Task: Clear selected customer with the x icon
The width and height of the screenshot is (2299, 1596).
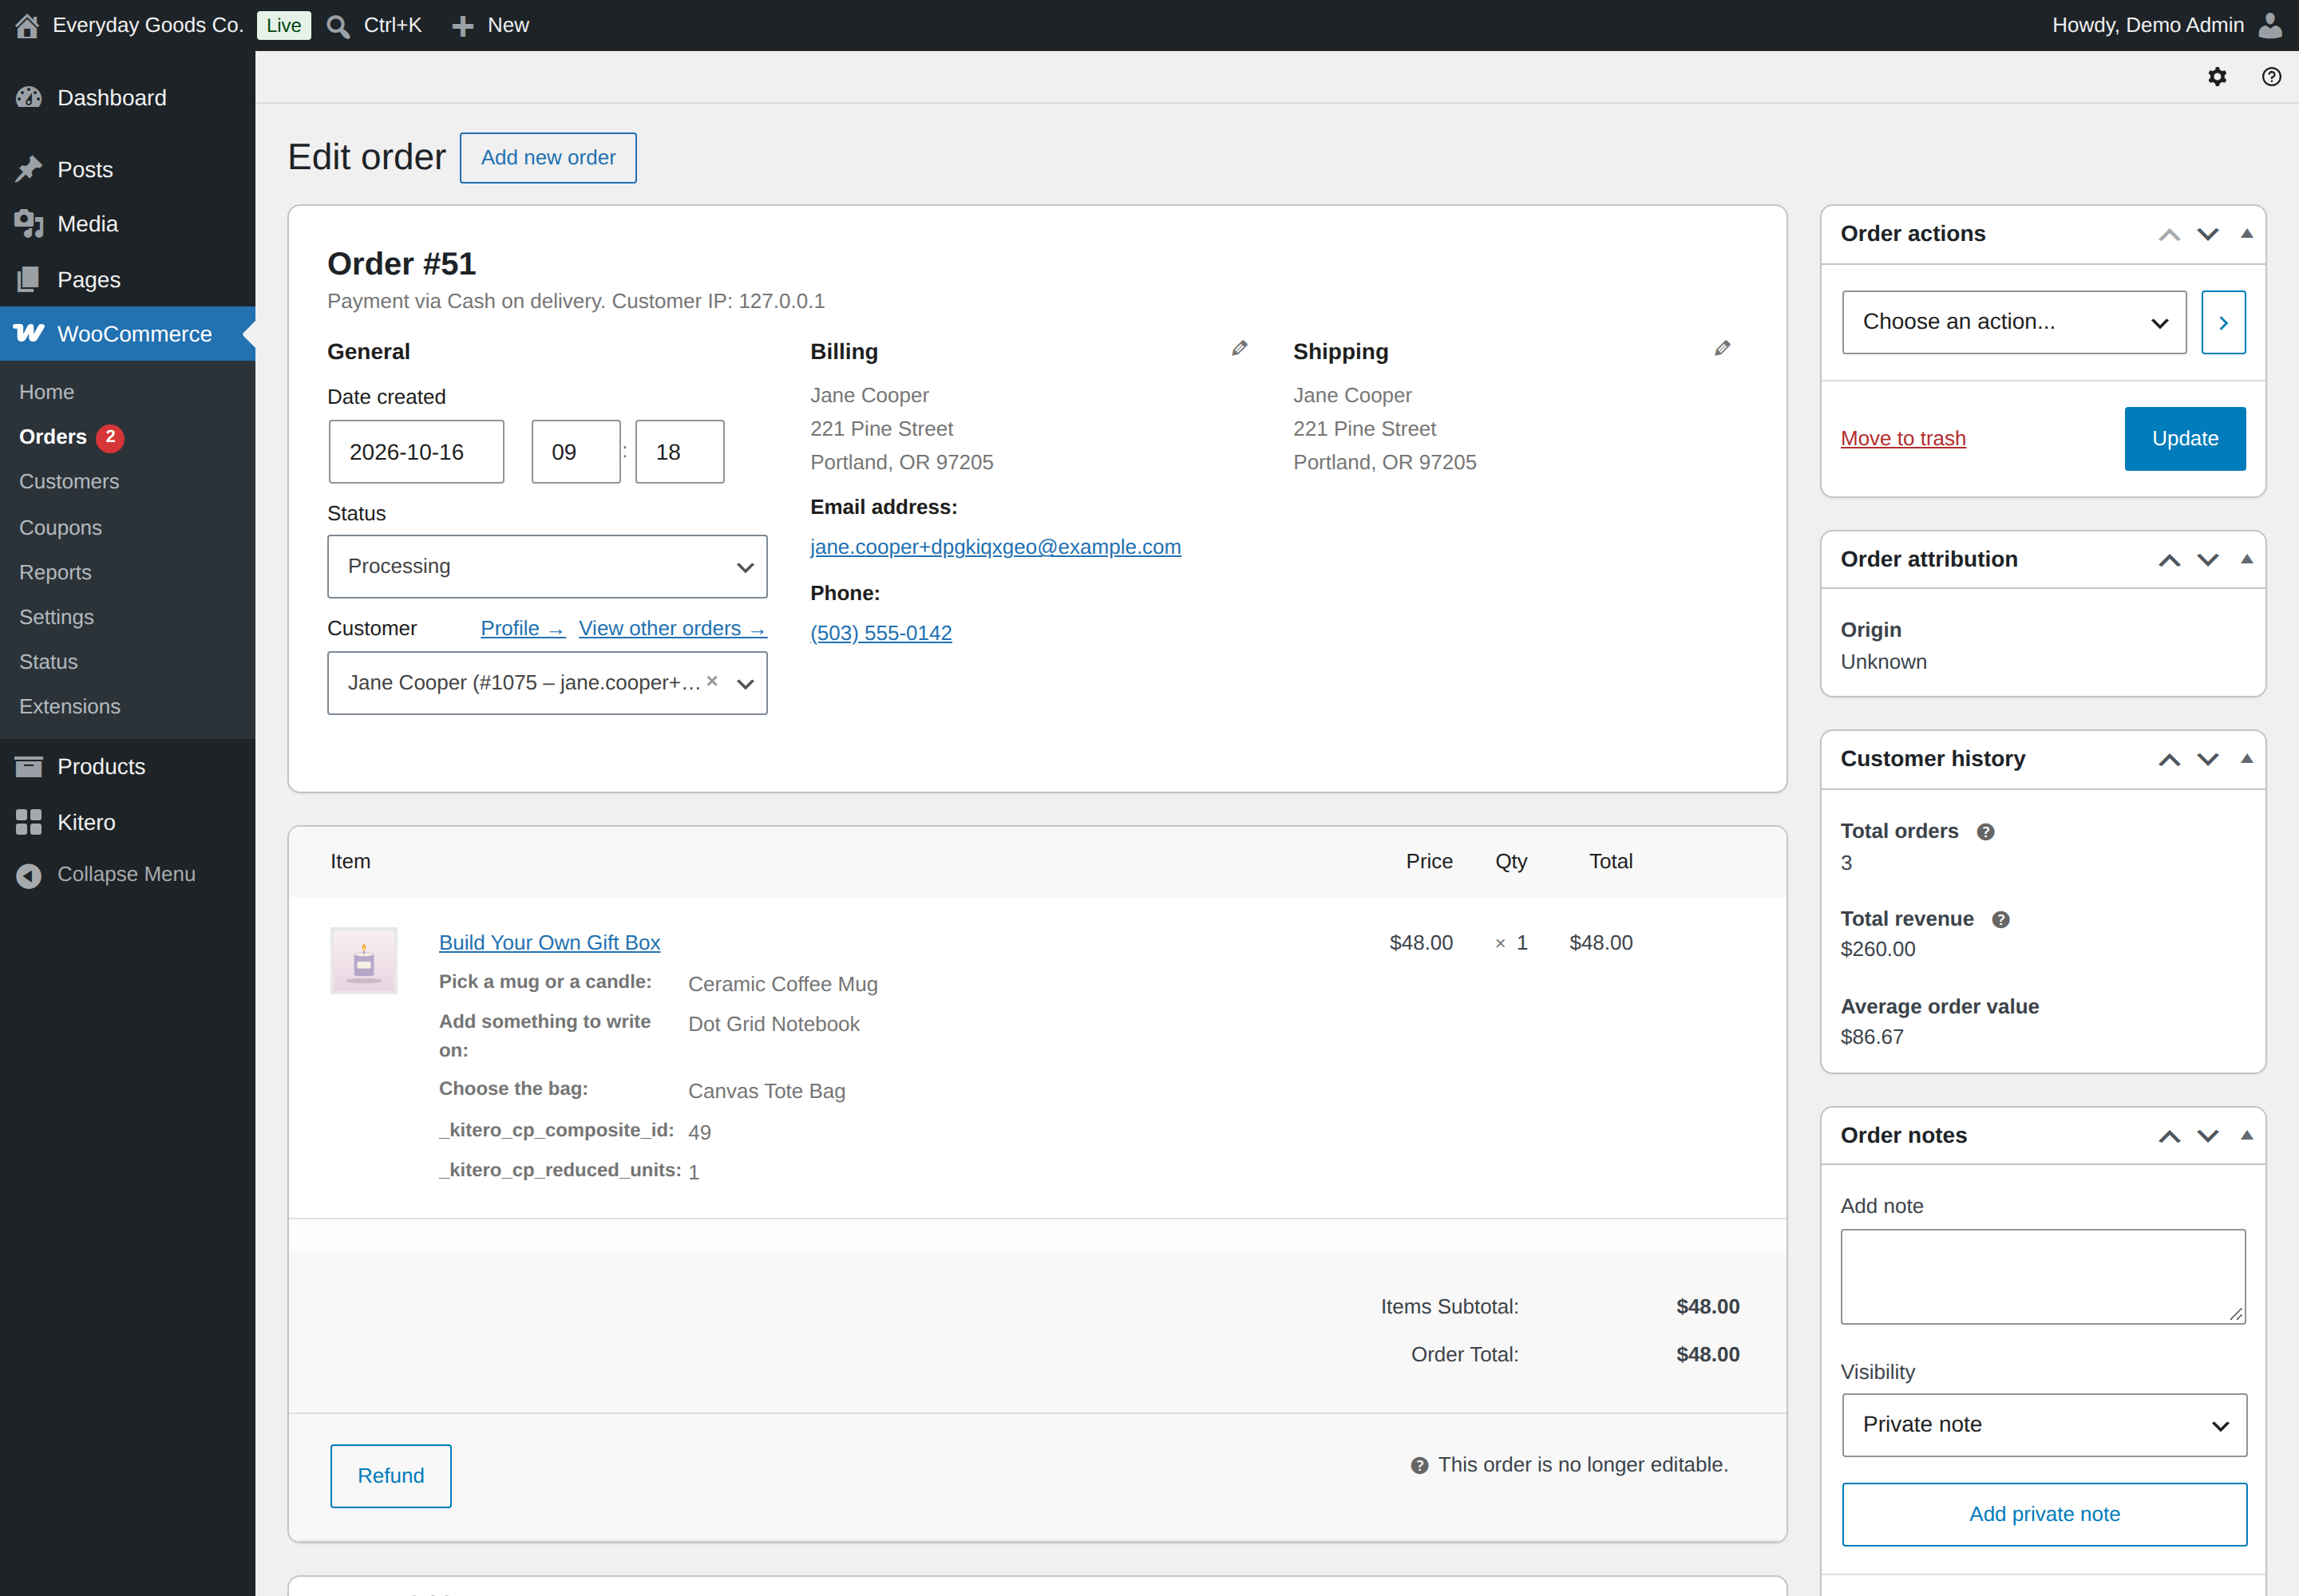Action: point(712,681)
